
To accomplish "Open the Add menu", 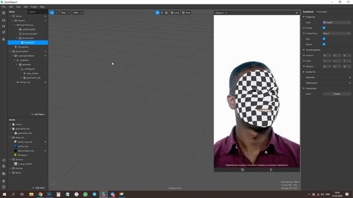I will pos(26,7).
